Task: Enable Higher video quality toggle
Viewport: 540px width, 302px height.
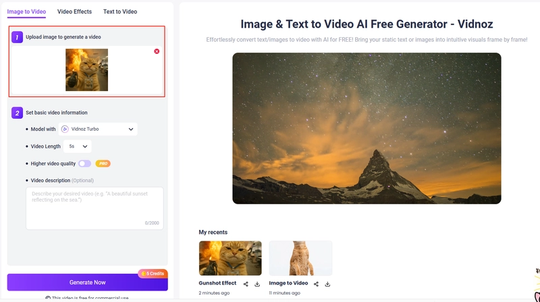Action: point(84,163)
